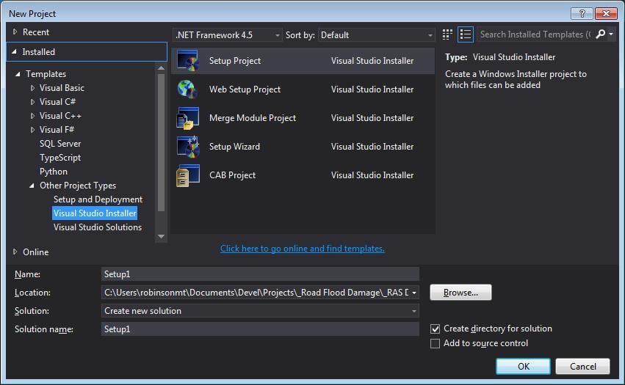Click the 'Setup Wizard' template name
625x385 pixels.
point(234,147)
